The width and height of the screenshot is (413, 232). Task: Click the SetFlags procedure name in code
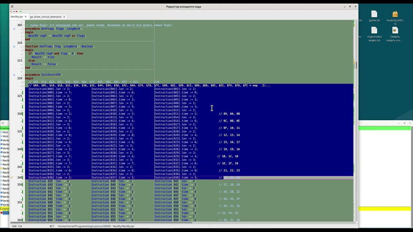tap(48, 29)
